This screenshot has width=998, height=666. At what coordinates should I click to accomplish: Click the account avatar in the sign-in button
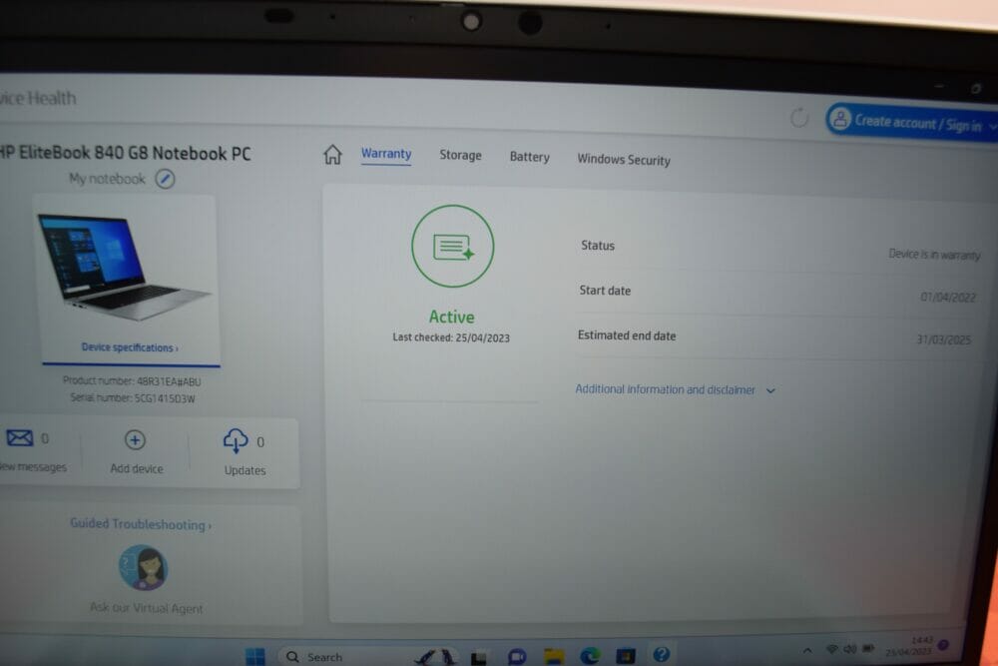840,120
